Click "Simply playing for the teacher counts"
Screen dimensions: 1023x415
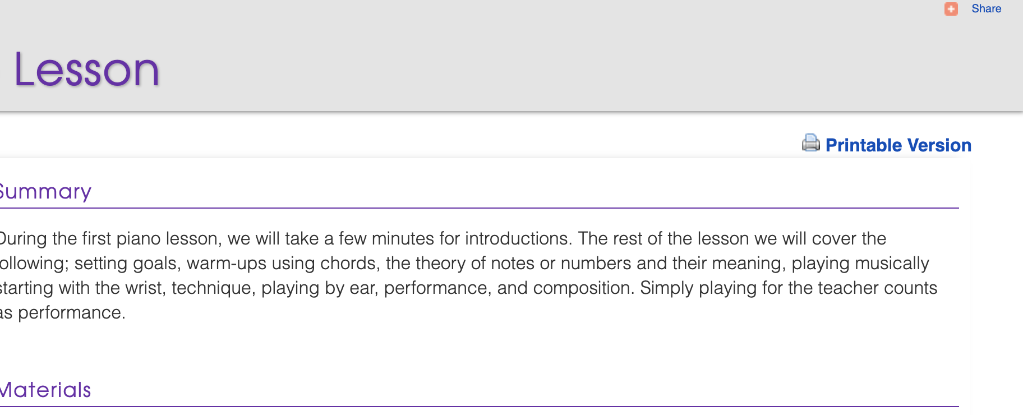pos(788,288)
